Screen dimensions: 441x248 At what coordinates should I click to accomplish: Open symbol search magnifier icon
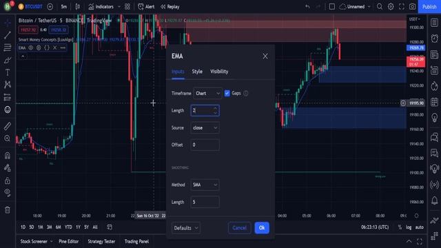[x=380, y=7]
